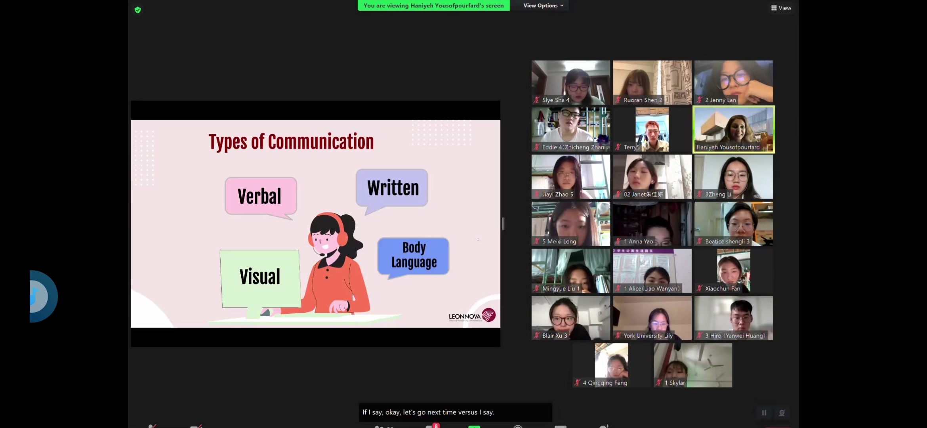This screenshot has height=428, width=927.
Task: Click the green encryption shield icon
Action: pyautogui.click(x=138, y=10)
